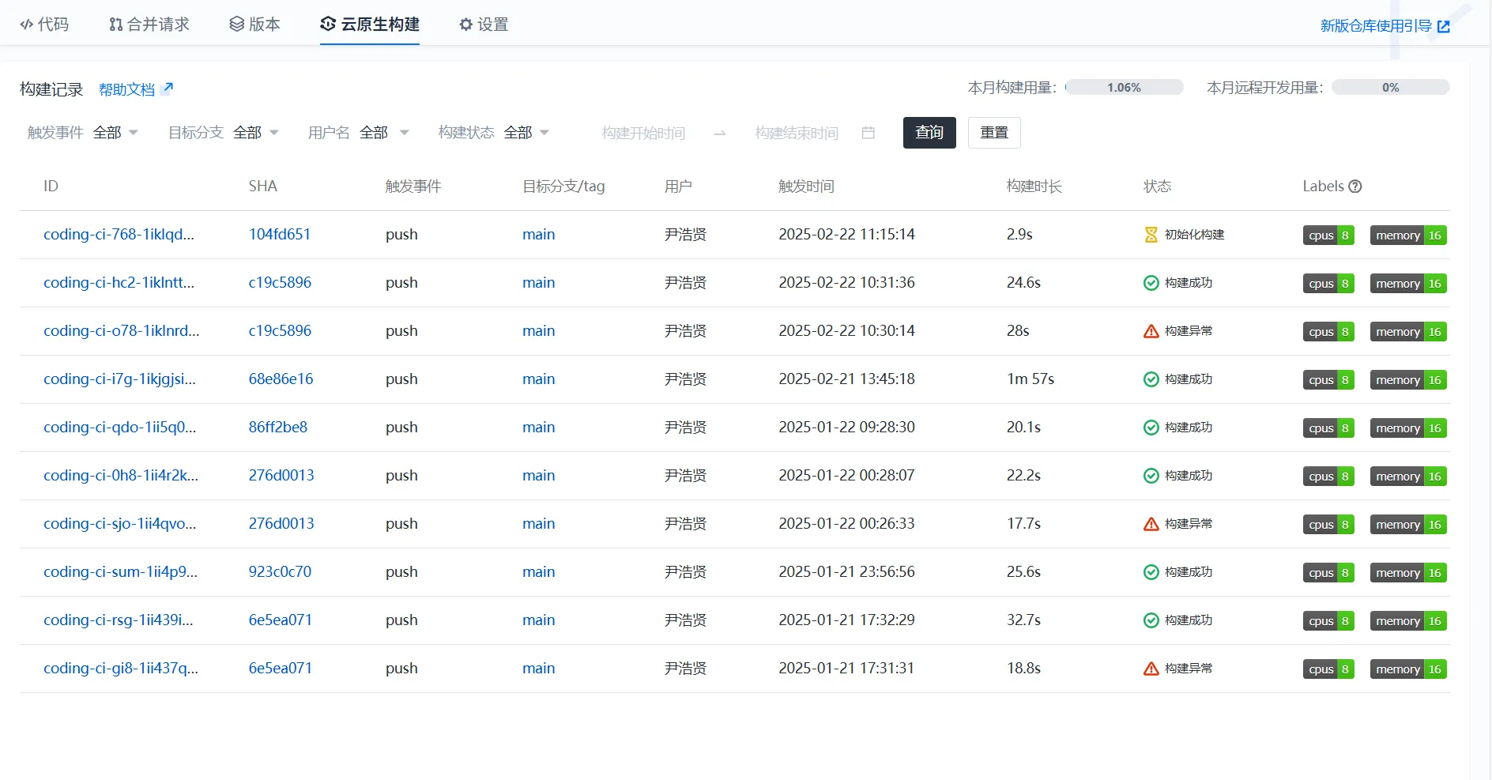Click the 本月远程开发用量 progress bar
Viewport: 1492px width, 780px height.
tap(1390, 88)
